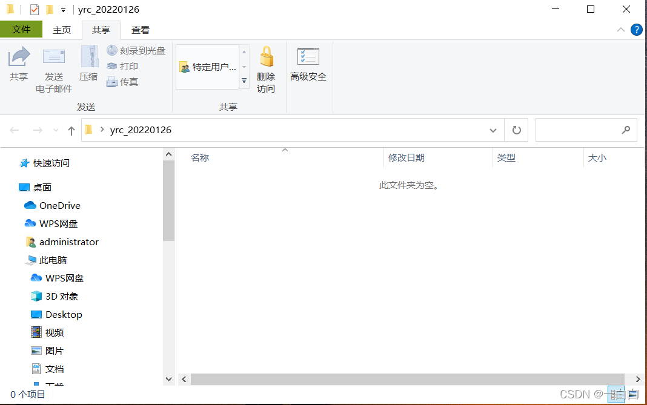The image size is (647, 405).
Task: Open 视频 (Videos) folder
Action: 47,332
